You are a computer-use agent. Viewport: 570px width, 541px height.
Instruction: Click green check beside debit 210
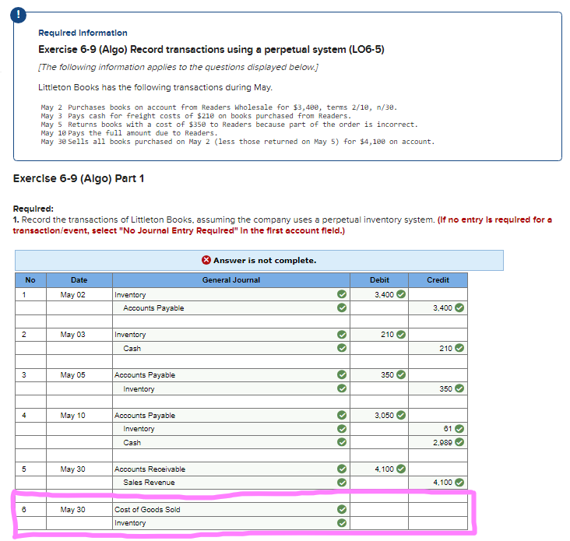[401, 334]
